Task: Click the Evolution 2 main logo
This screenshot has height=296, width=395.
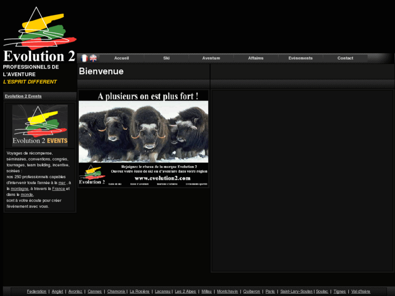Action: (40, 35)
